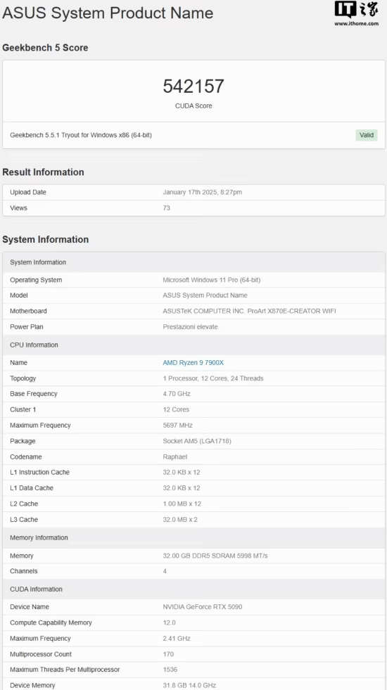The image size is (387, 690).
Task: Click the Views count 73
Action: point(167,207)
